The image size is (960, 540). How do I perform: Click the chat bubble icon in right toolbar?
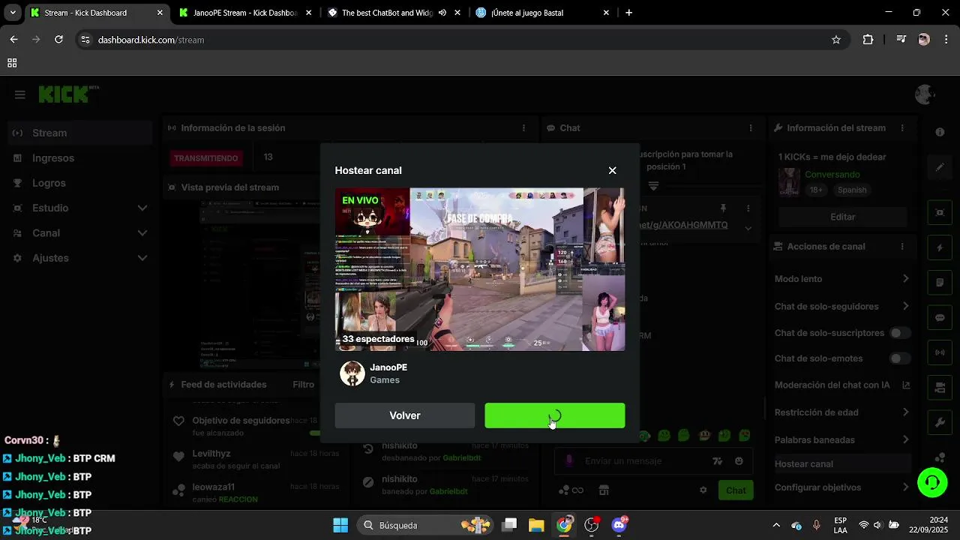tap(940, 318)
